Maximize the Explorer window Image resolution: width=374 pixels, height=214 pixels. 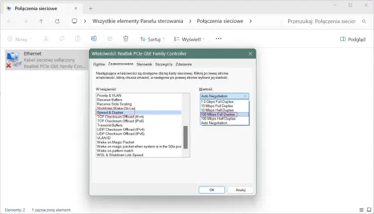tap(350, 5)
